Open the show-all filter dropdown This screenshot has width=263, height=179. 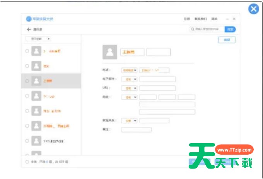(38, 39)
